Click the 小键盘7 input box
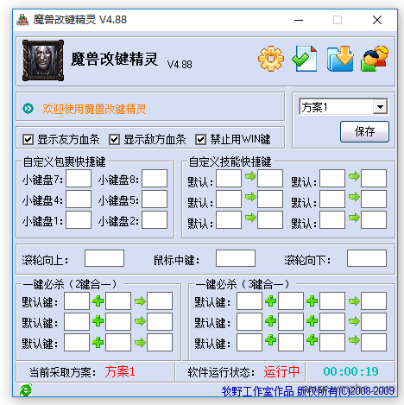Screen dimensions: 404x405 tap(79, 179)
